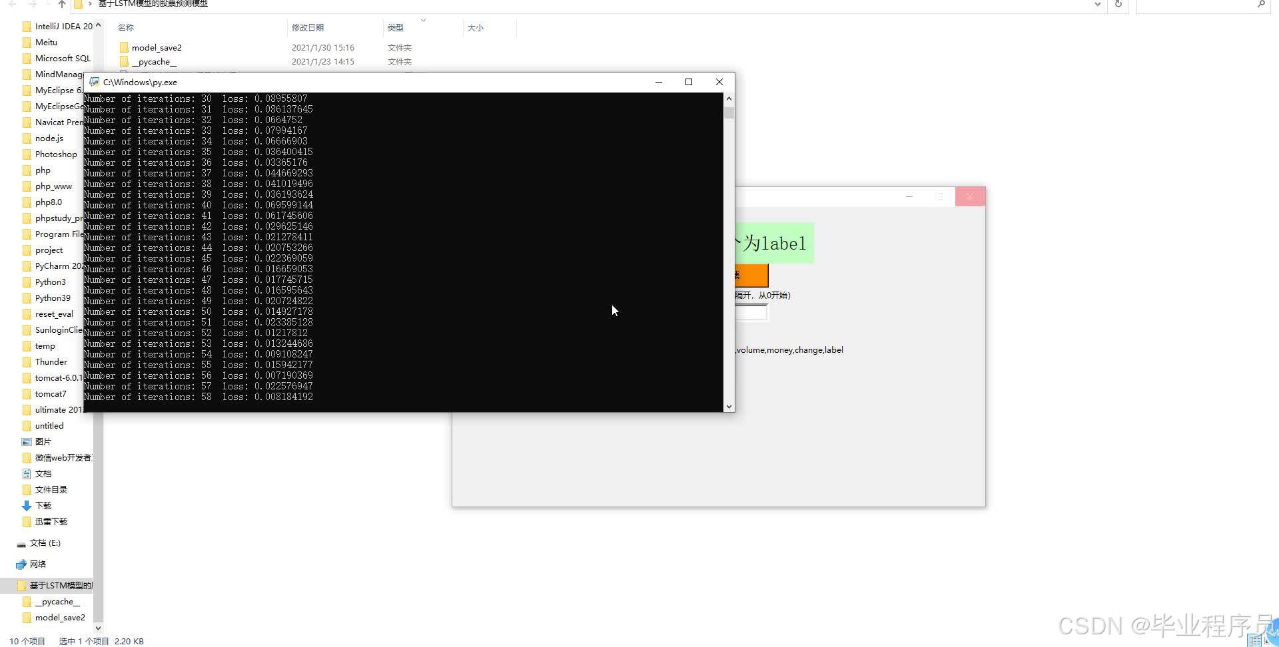
Task: Click the py.exe console title bar icon
Action: tap(95, 82)
